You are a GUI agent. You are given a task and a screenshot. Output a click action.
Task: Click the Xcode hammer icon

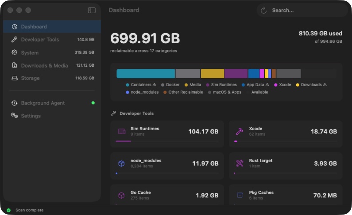click(x=240, y=131)
